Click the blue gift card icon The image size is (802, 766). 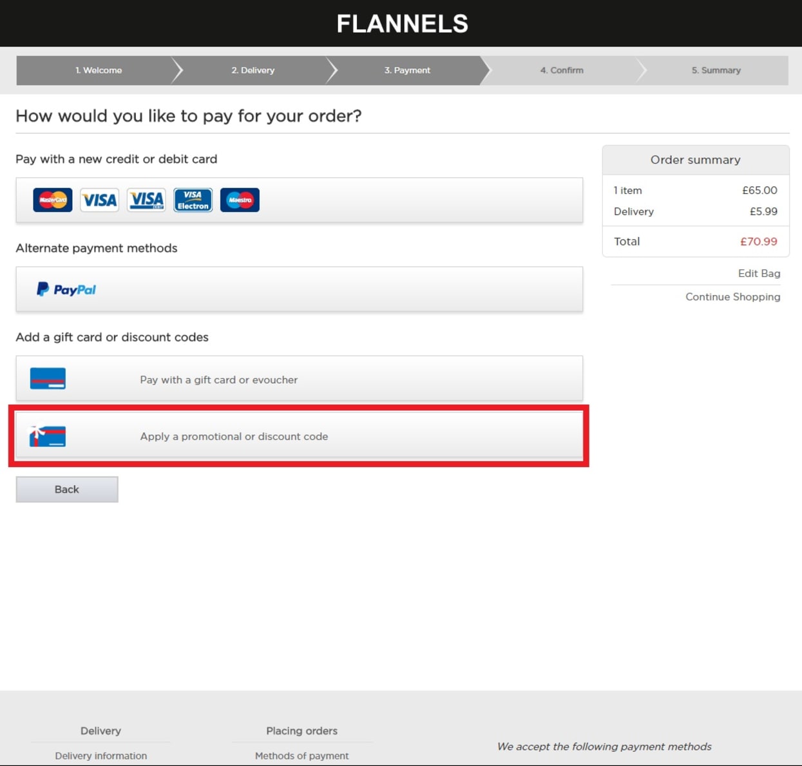click(48, 379)
